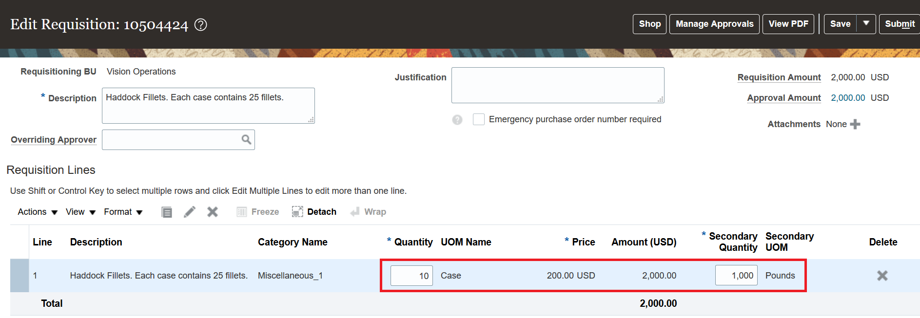
Task: Expand the Save dropdown arrow
Action: 866,24
